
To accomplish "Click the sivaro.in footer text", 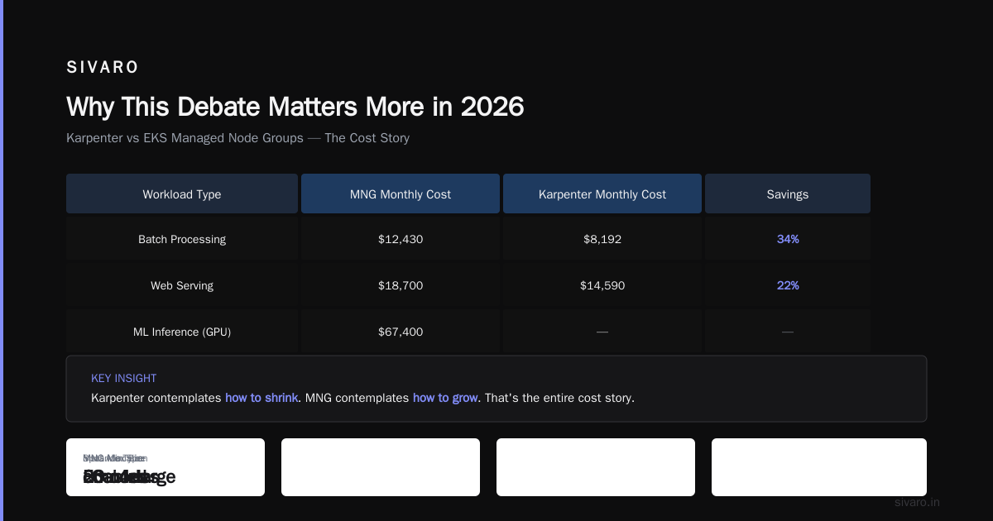I will pyautogui.click(x=918, y=502).
